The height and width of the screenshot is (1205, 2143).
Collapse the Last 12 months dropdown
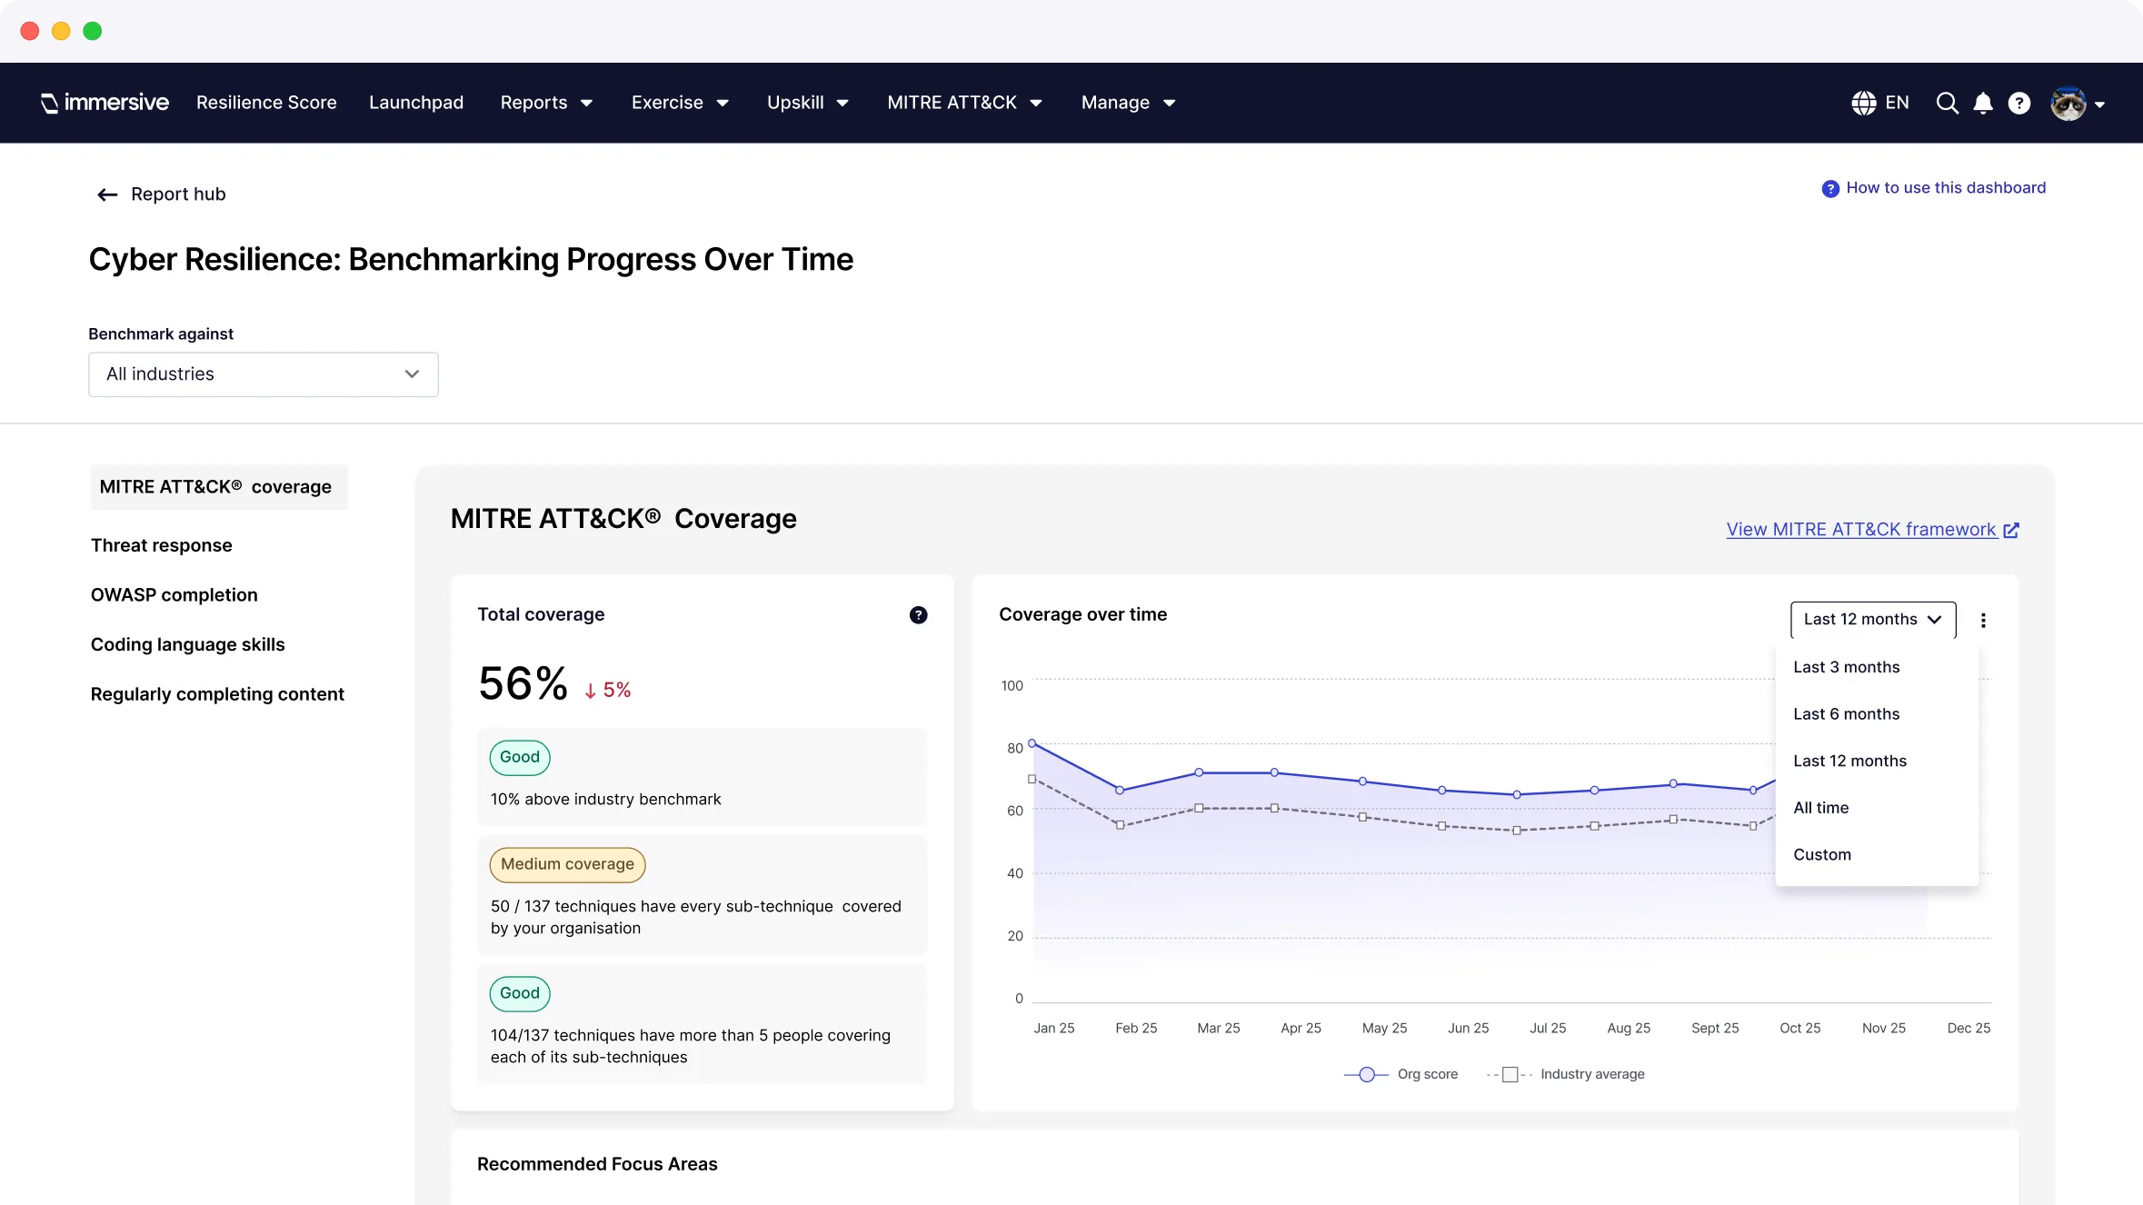point(1872,620)
